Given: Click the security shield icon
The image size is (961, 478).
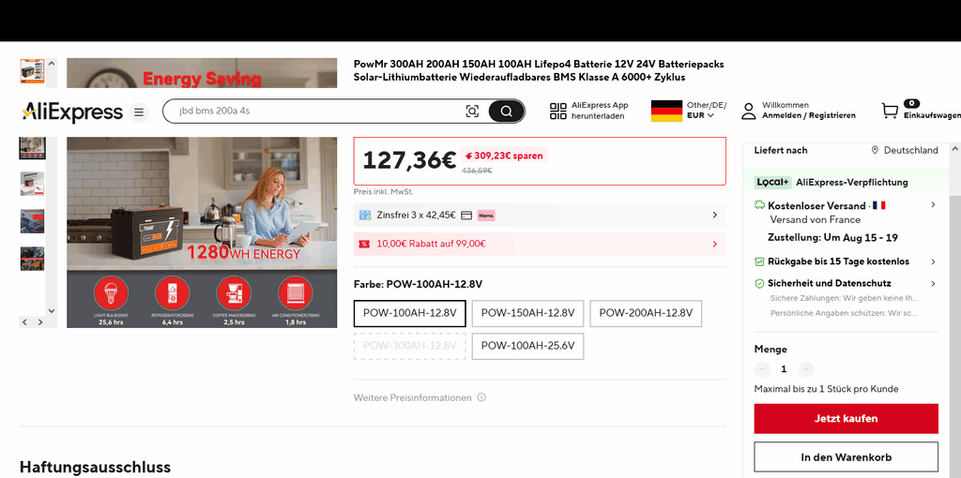Looking at the screenshot, I should coord(759,284).
